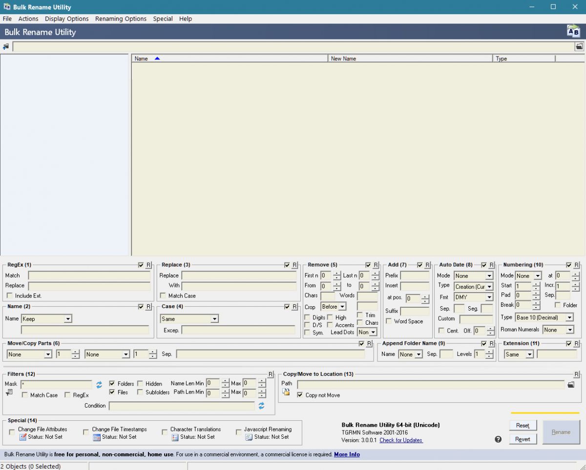Click the path history pin icon

(6, 47)
